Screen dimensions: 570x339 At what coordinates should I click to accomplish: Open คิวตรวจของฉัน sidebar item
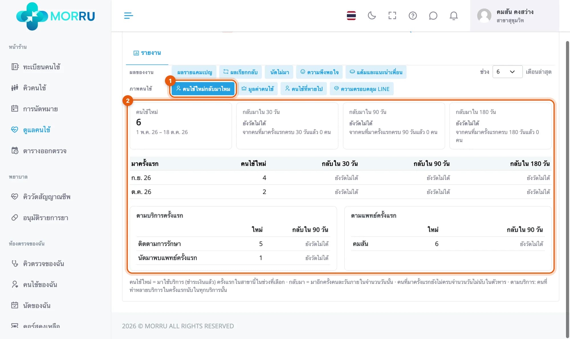(38, 263)
